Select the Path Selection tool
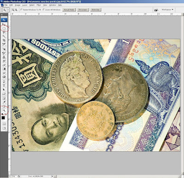Image resolution: width=184 pixels, height=178 pixels. click(4, 90)
